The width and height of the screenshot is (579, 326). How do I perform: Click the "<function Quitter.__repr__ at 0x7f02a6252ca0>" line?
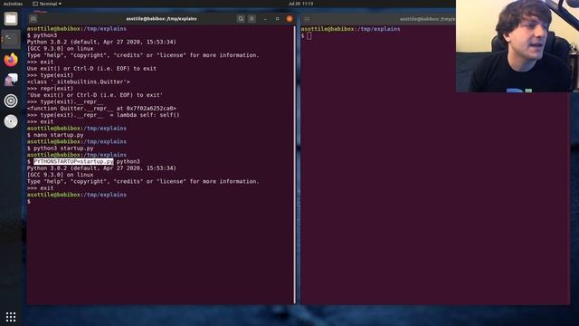(101, 109)
